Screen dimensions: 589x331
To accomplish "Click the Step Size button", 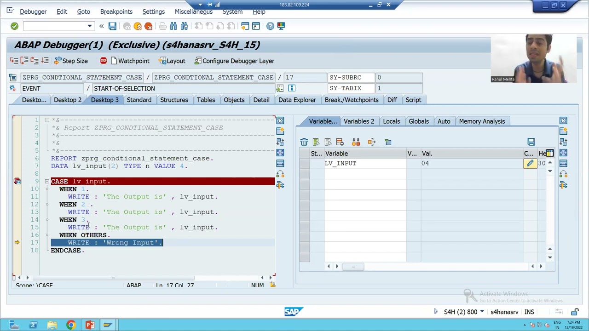I will point(71,61).
